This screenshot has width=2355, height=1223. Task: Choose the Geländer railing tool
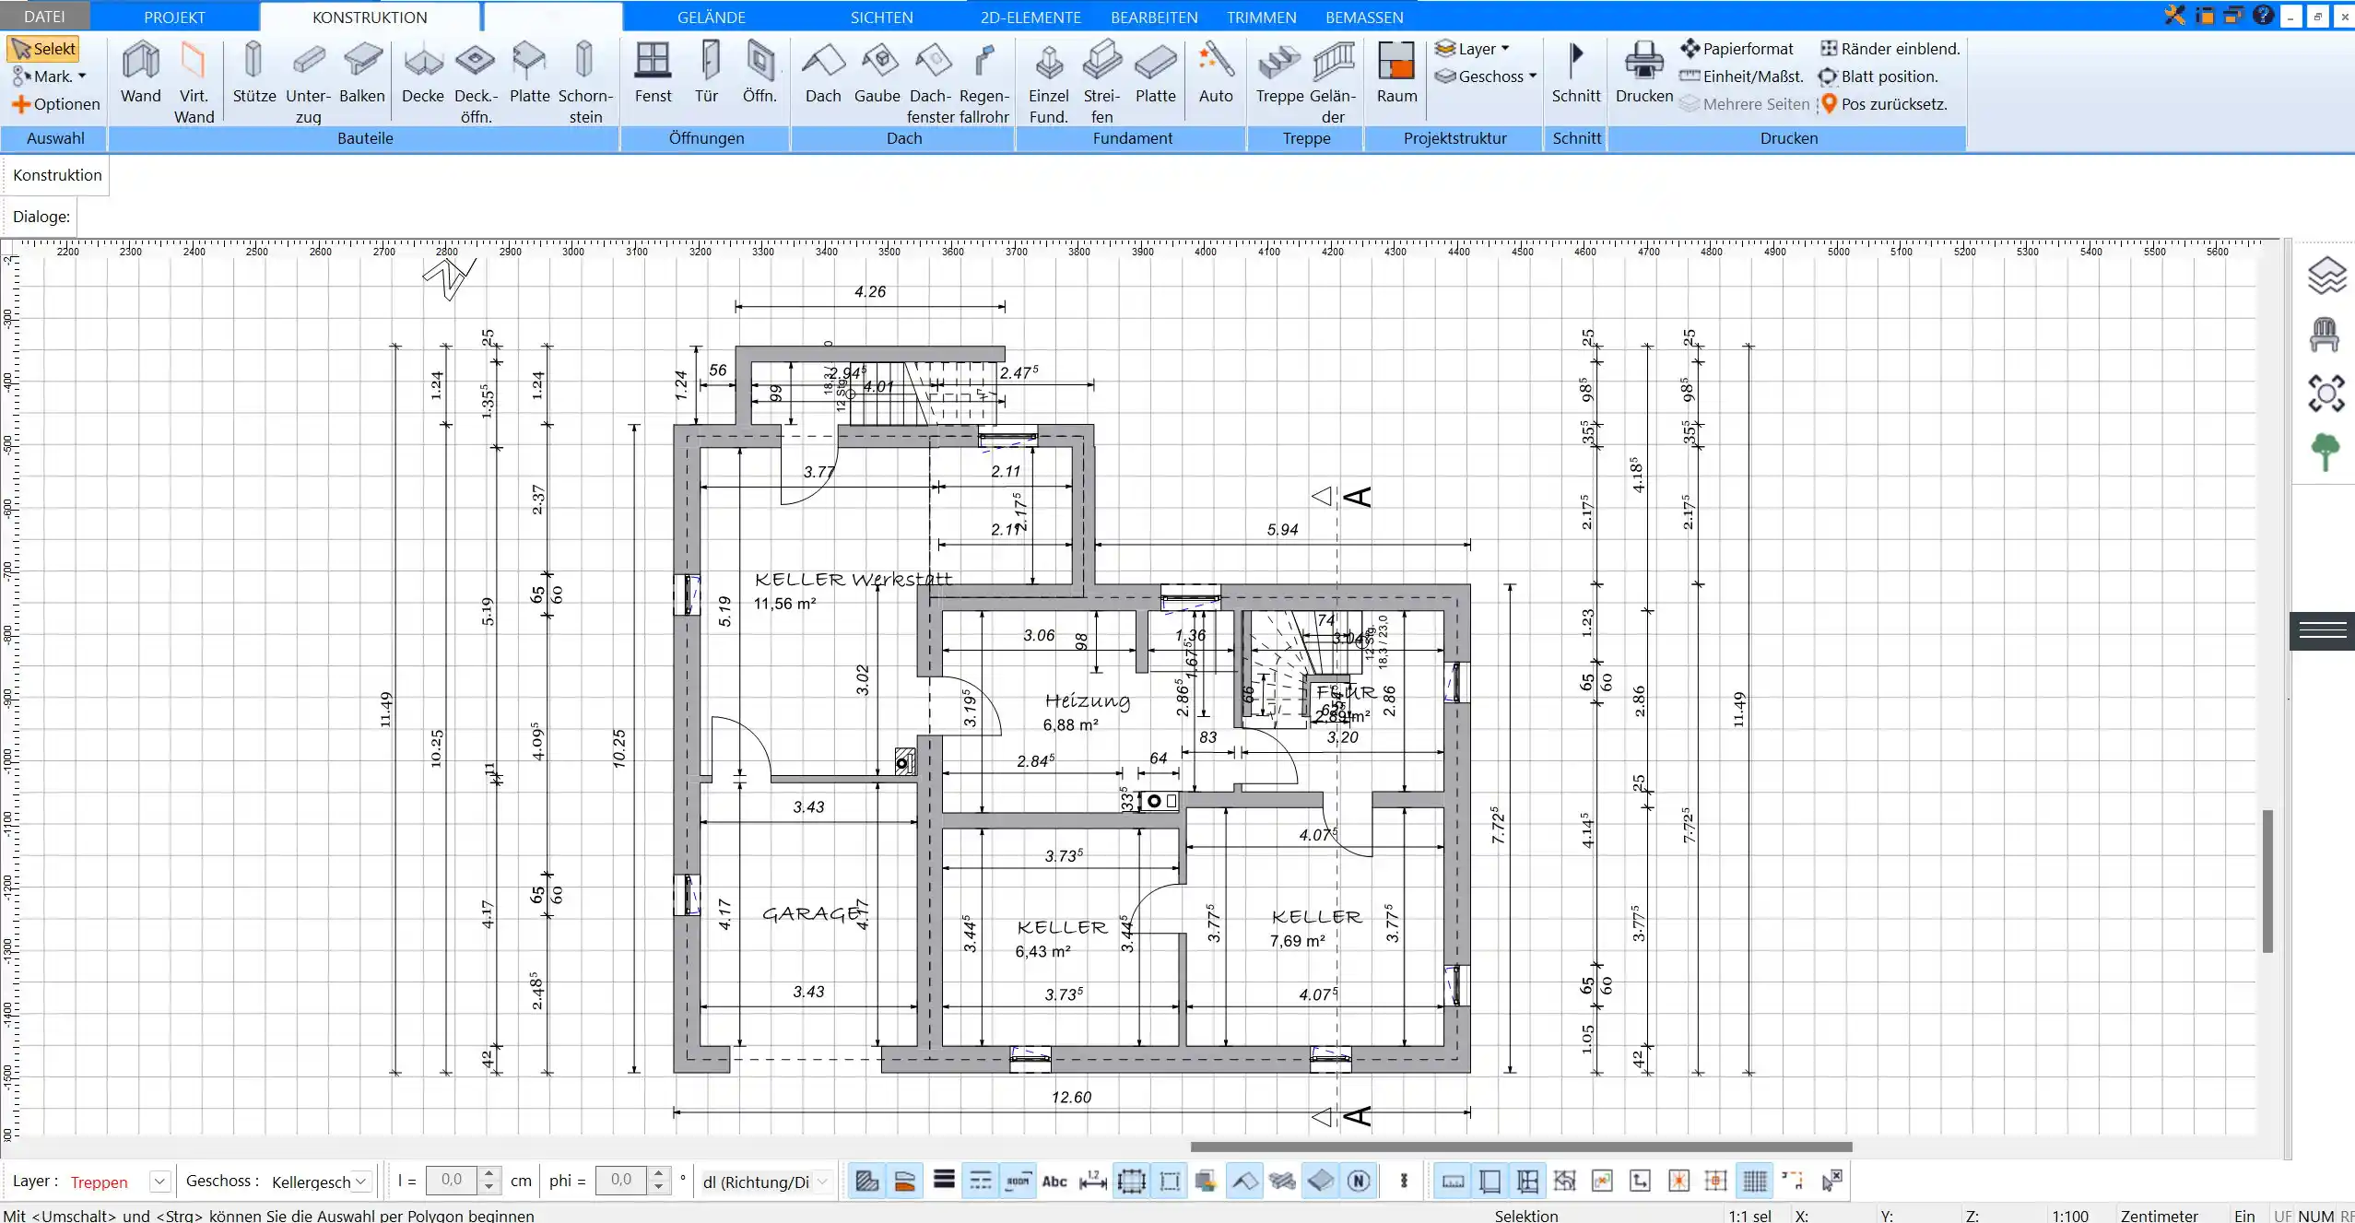1333,83
